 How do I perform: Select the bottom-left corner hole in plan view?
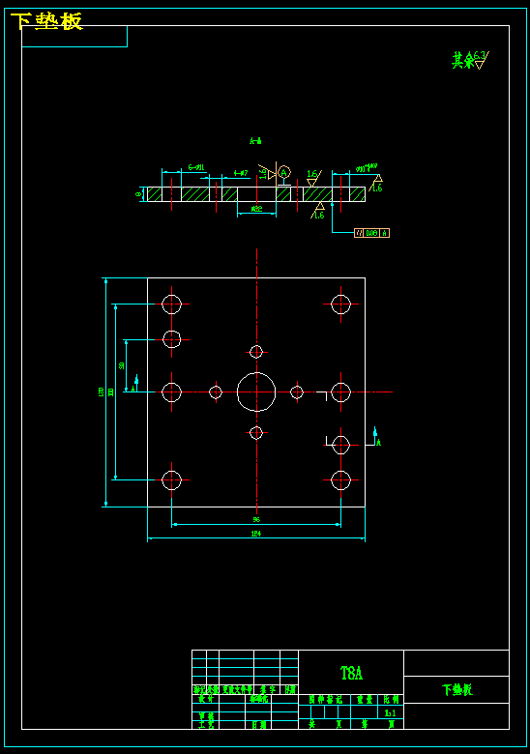point(172,479)
